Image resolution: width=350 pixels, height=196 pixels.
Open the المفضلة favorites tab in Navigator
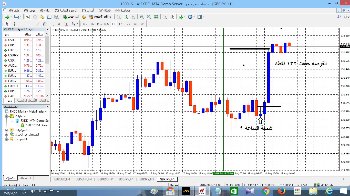(25, 178)
